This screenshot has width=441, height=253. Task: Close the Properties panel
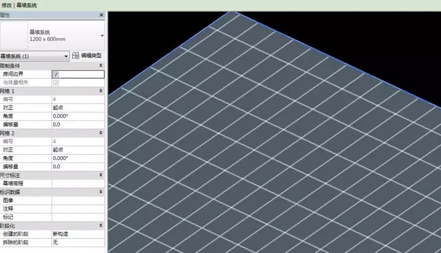101,15
